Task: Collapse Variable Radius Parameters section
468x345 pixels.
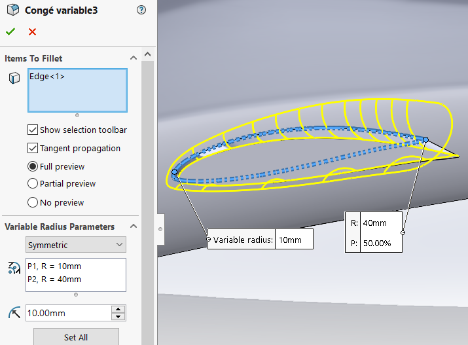Action: pyautogui.click(x=134, y=227)
